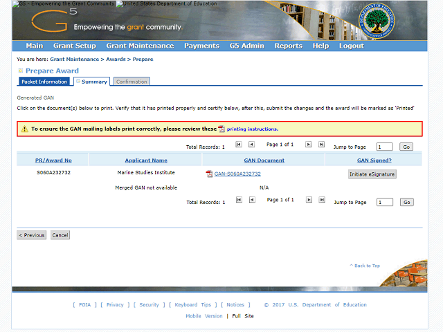Open the printing instructions link
Screen dimensions: 443x332
point(252,129)
